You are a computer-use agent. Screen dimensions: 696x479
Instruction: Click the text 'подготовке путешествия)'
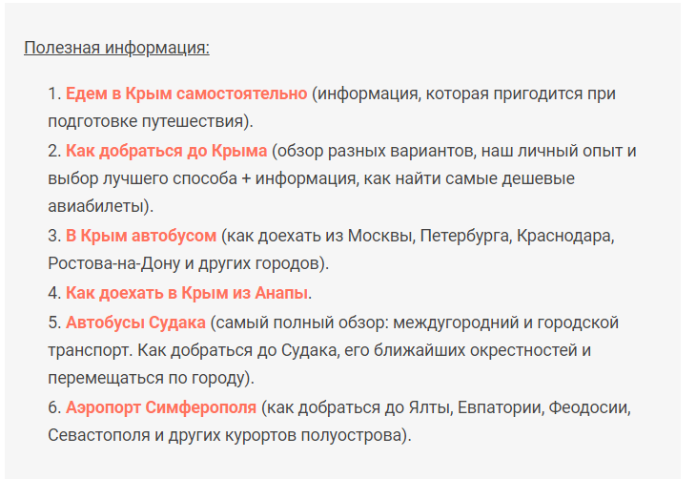pyautogui.click(x=148, y=121)
